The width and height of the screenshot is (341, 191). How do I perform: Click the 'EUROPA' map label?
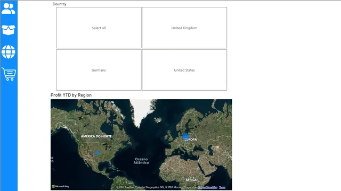[191, 140]
